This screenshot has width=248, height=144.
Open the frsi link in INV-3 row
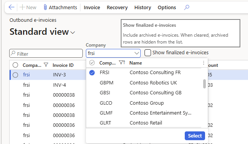point(26,75)
